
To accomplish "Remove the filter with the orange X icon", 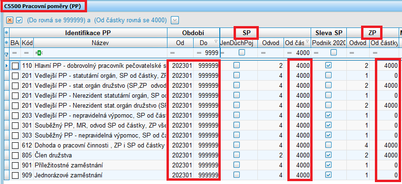I will point(10,20).
